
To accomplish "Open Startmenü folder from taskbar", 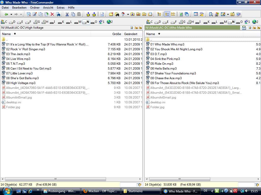I will click(141, 191).
